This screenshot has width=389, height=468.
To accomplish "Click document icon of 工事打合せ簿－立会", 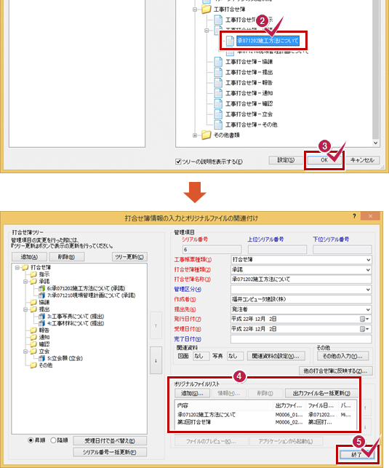I will [218, 114].
